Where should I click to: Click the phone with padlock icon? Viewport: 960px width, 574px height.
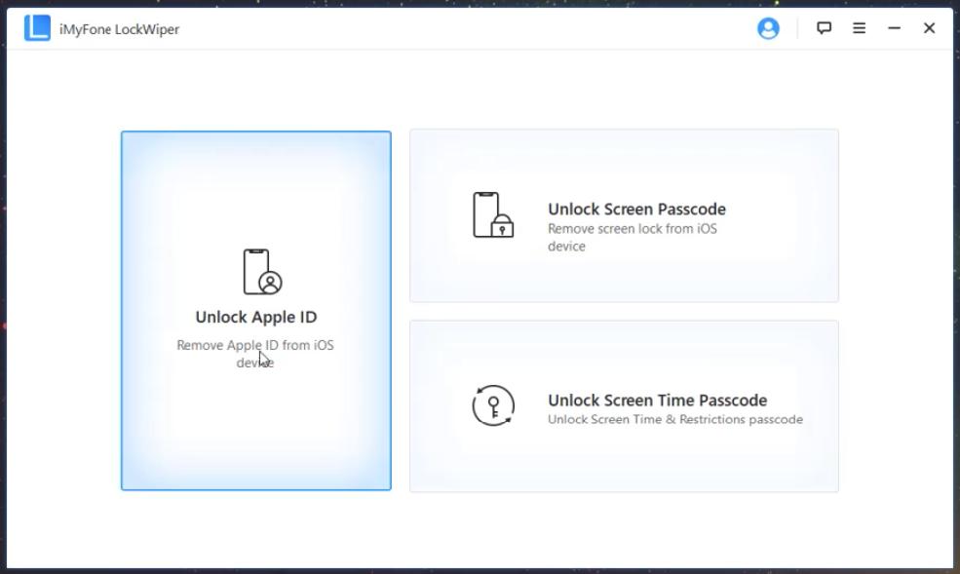pos(493,214)
